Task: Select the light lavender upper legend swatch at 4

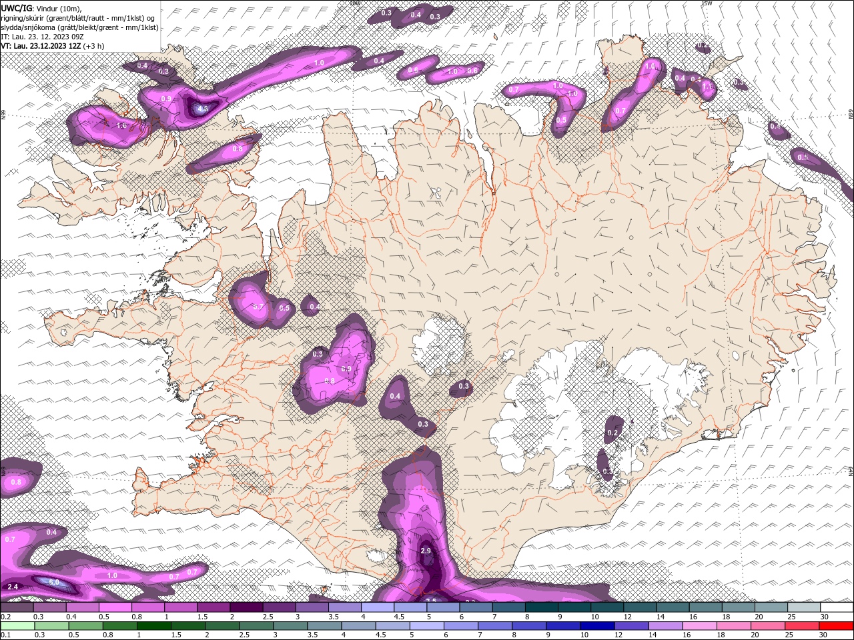Action: click(x=377, y=607)
